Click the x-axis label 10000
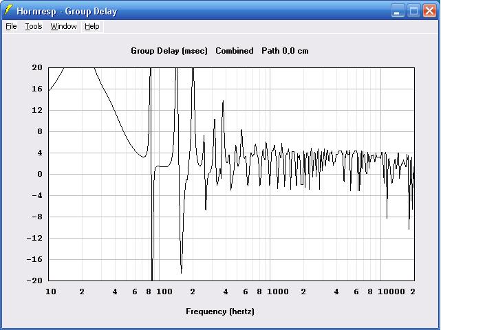Screen dimensions: 485x330 [x=391, y=291]
